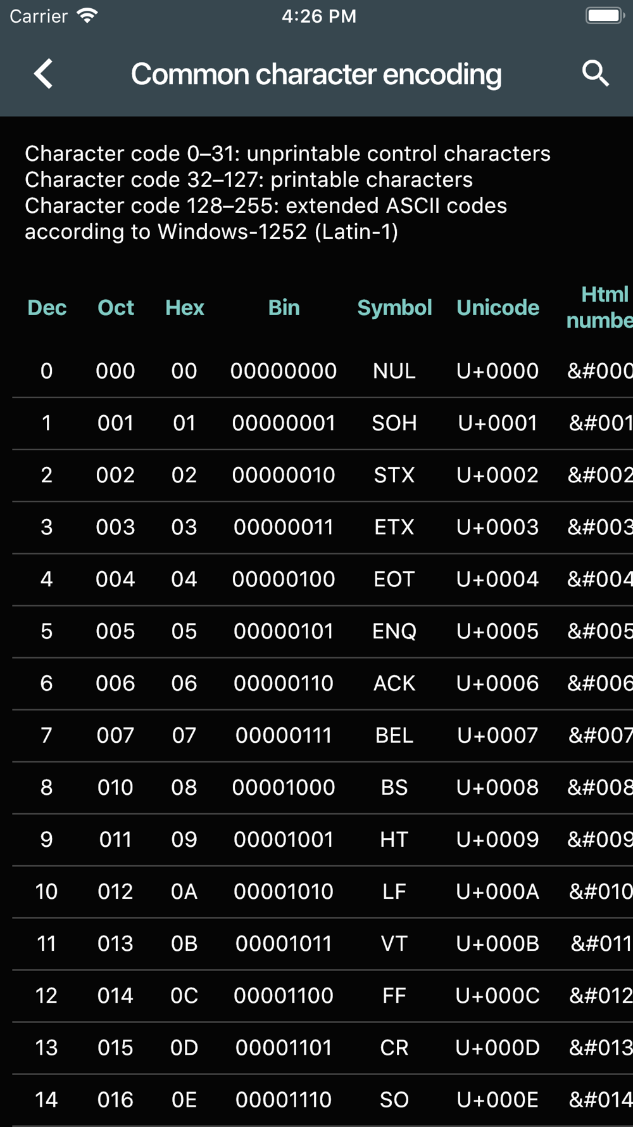Select octal value 010

(x=115, y=787)
